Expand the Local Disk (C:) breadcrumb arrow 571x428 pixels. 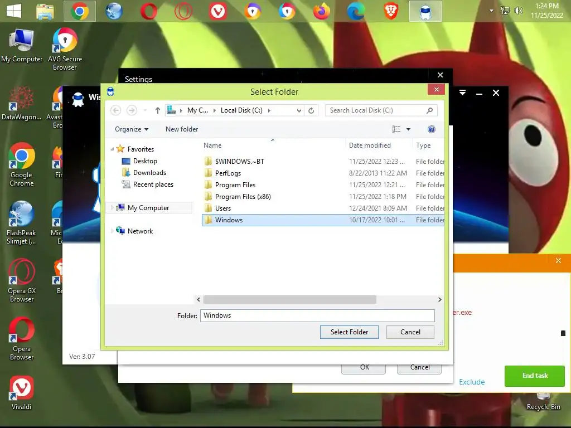(x=269, y=110)
